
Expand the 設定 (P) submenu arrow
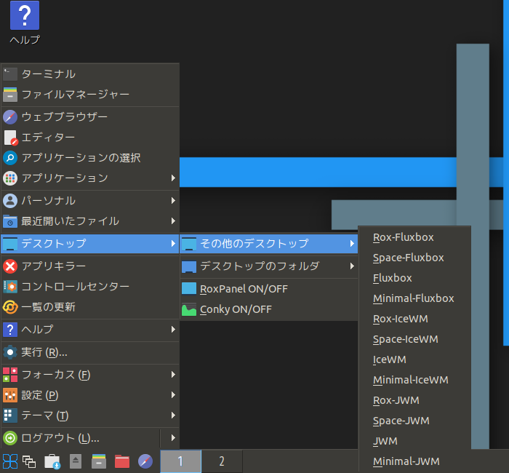(x=173, y=395)
